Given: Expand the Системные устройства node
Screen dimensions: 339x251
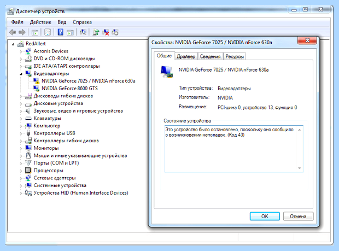Looking at the screenshot, I should (21, 186).
